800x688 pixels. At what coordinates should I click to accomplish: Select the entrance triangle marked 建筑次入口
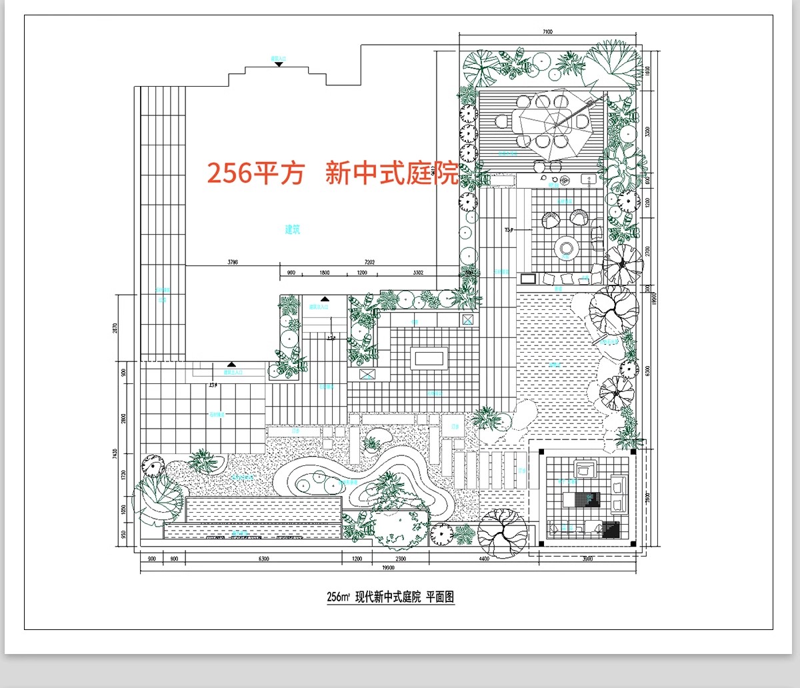click(x=325, y=299)
